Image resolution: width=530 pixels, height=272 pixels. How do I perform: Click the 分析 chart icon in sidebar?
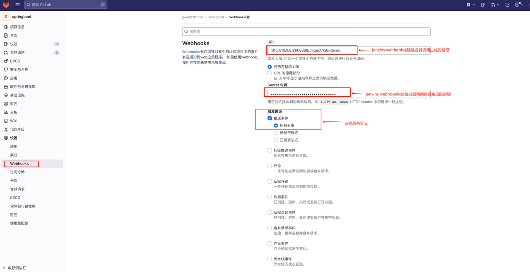coord(6,112)
